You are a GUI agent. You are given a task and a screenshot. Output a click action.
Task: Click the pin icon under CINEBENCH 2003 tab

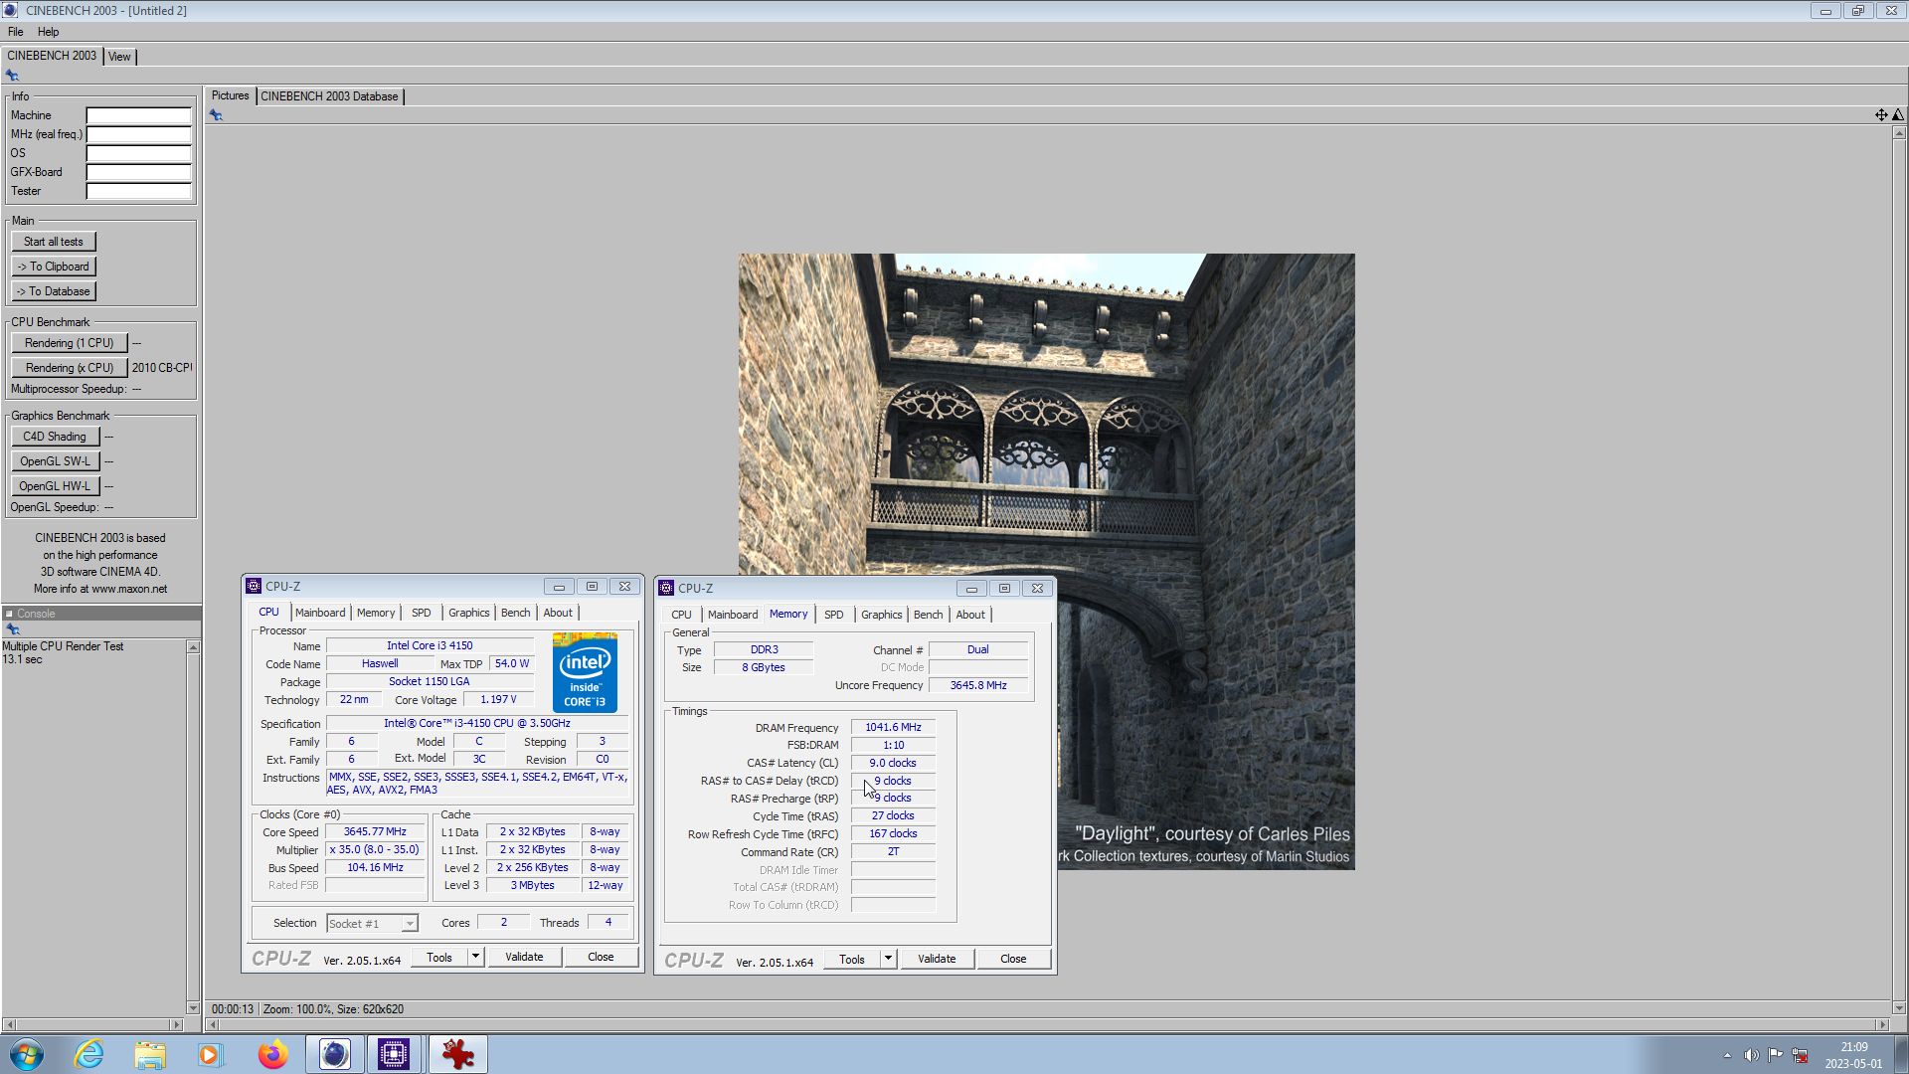12,76
